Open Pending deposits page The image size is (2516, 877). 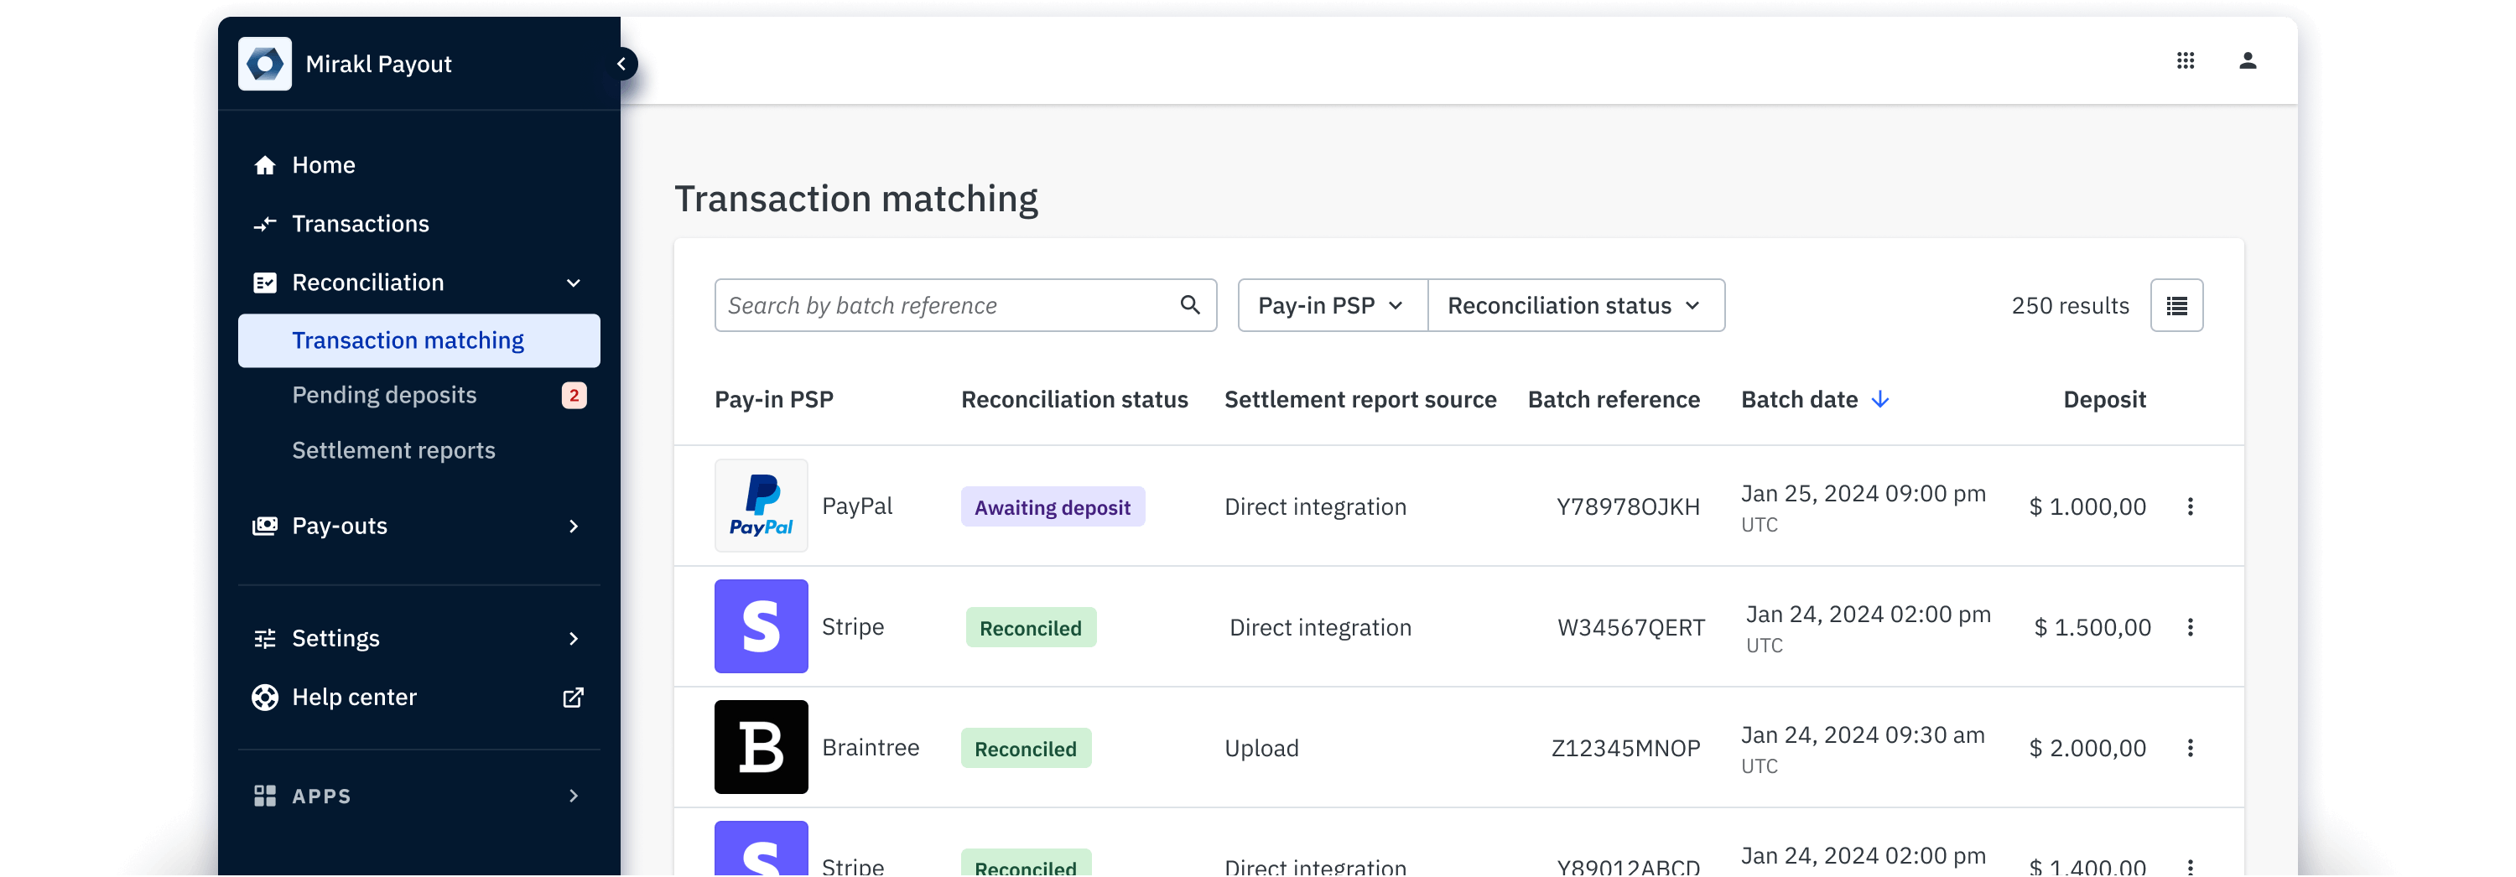point(384,395)
